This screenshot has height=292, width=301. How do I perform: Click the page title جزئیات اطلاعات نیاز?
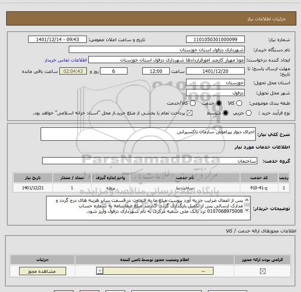tap(267, 19)
